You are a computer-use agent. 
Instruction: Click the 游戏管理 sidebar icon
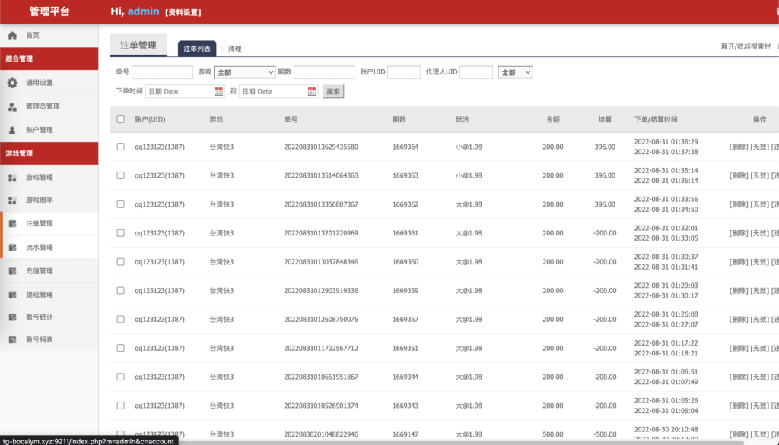12,178
